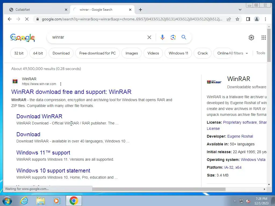Open Windows 11 support sitelink
275x206 pixels.
(x=43, y=153)
